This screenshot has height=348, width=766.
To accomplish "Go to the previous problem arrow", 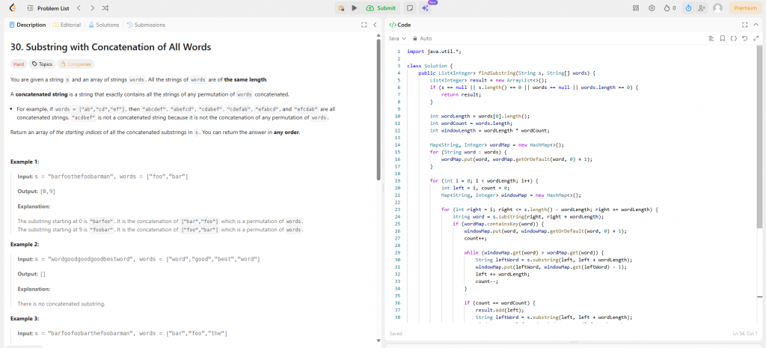I will [x=79, y=8].
